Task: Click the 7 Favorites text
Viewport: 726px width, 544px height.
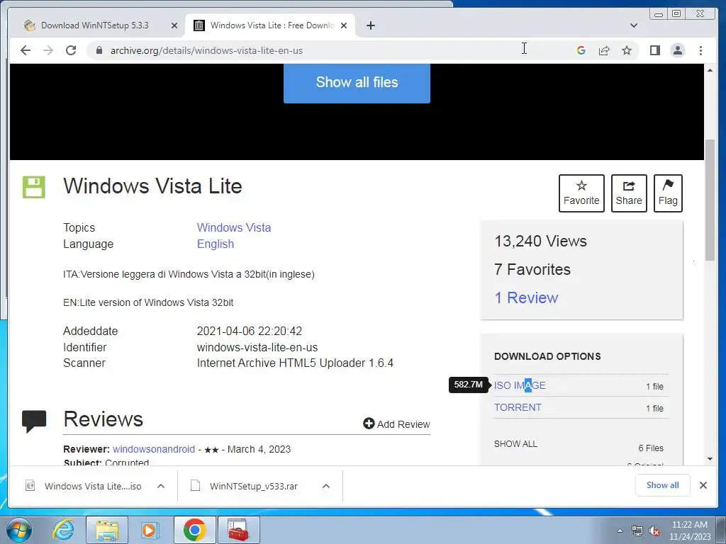Action: 532,269
